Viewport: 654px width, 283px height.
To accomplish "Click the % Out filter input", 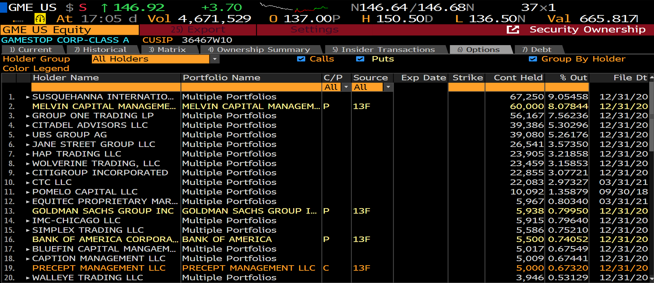I will point(567,87).
